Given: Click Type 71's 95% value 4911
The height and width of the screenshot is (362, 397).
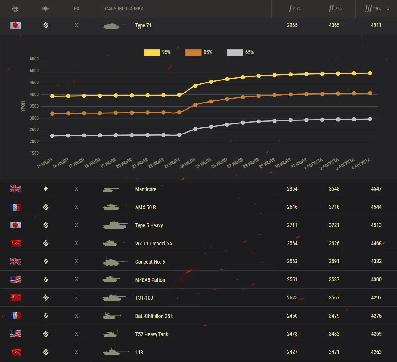Looking at the screenshot, I should (376, 25).
